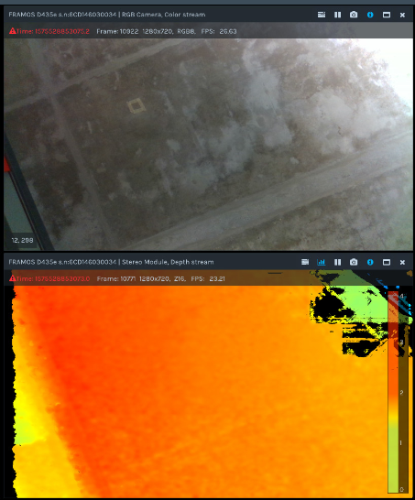Pause the Stereo Module depth stream
Screen dimensions: 415x500
[x=337, y=262]
